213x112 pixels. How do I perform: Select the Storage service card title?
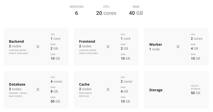click(x=156, y=90)
